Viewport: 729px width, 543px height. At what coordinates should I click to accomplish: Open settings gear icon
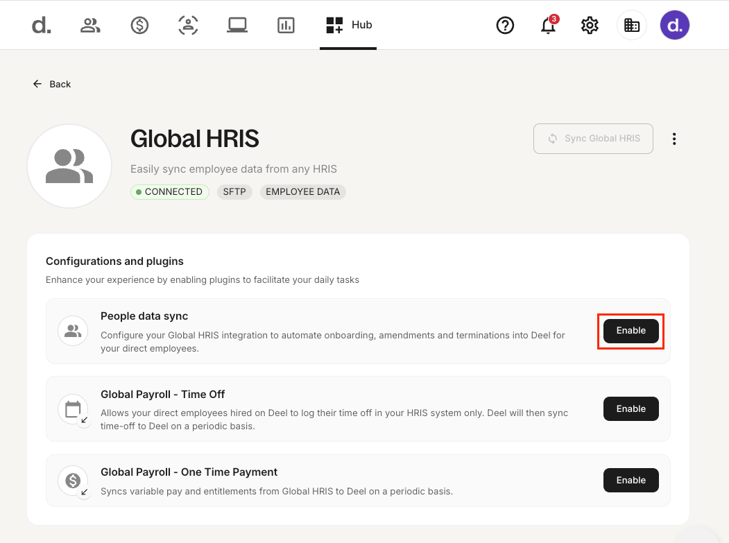pos(590,25)
